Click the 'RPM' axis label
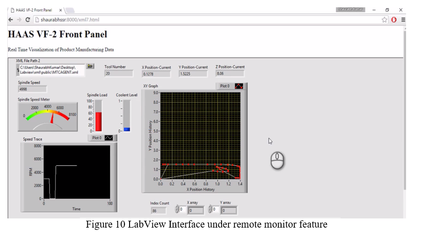423x234 pixels. click(x=31, y=172)
